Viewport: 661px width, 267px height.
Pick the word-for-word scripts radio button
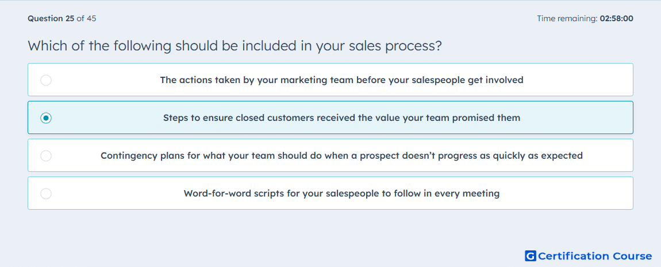click(x=46, y=194)
